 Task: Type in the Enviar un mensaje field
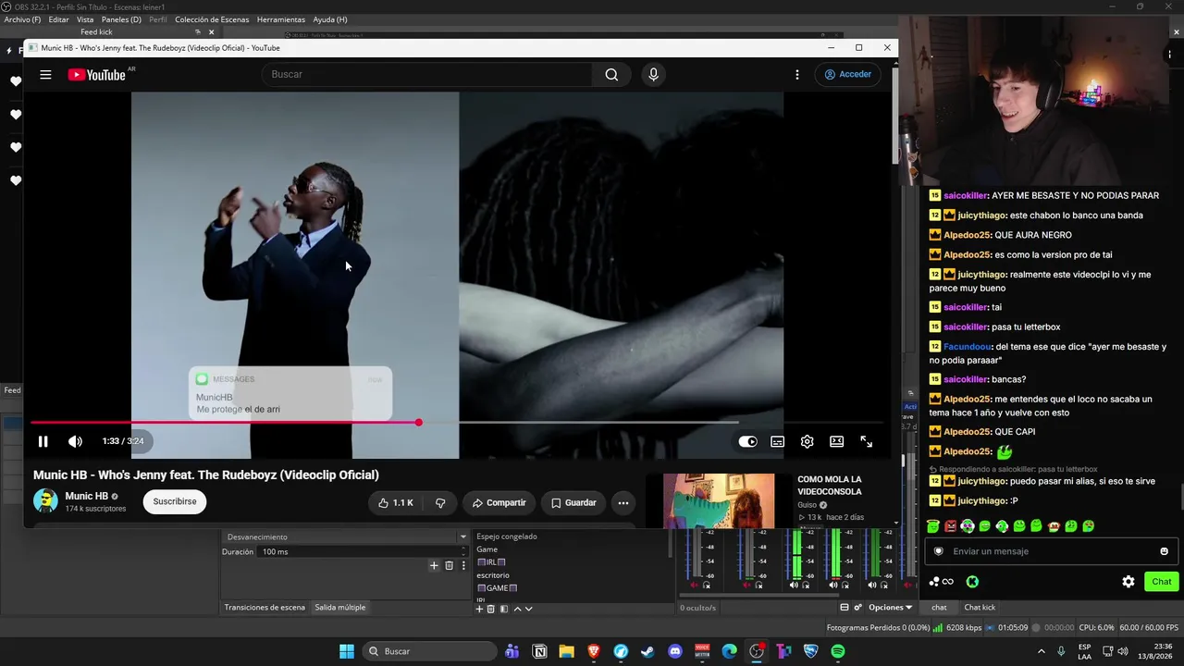(1052, 551)
